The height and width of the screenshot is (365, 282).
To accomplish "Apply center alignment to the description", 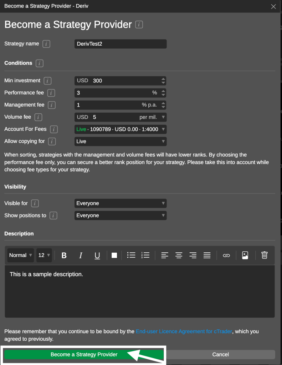I will [179, 255].
